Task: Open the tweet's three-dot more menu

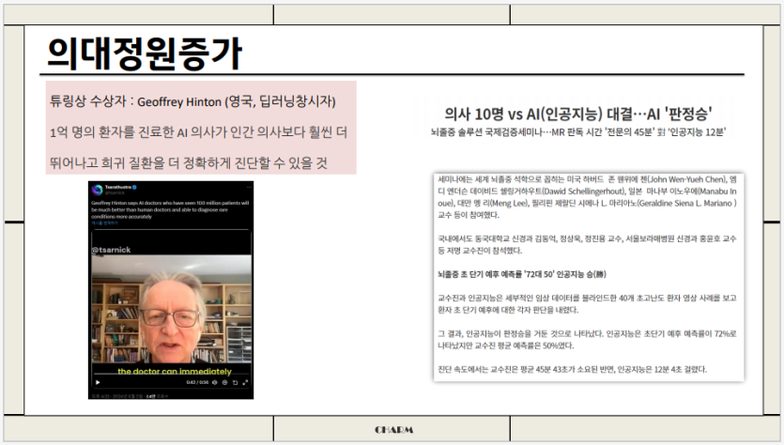Action: (249, 187)
